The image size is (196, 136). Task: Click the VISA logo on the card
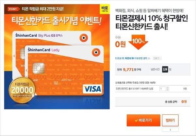[x=92, y=89]
